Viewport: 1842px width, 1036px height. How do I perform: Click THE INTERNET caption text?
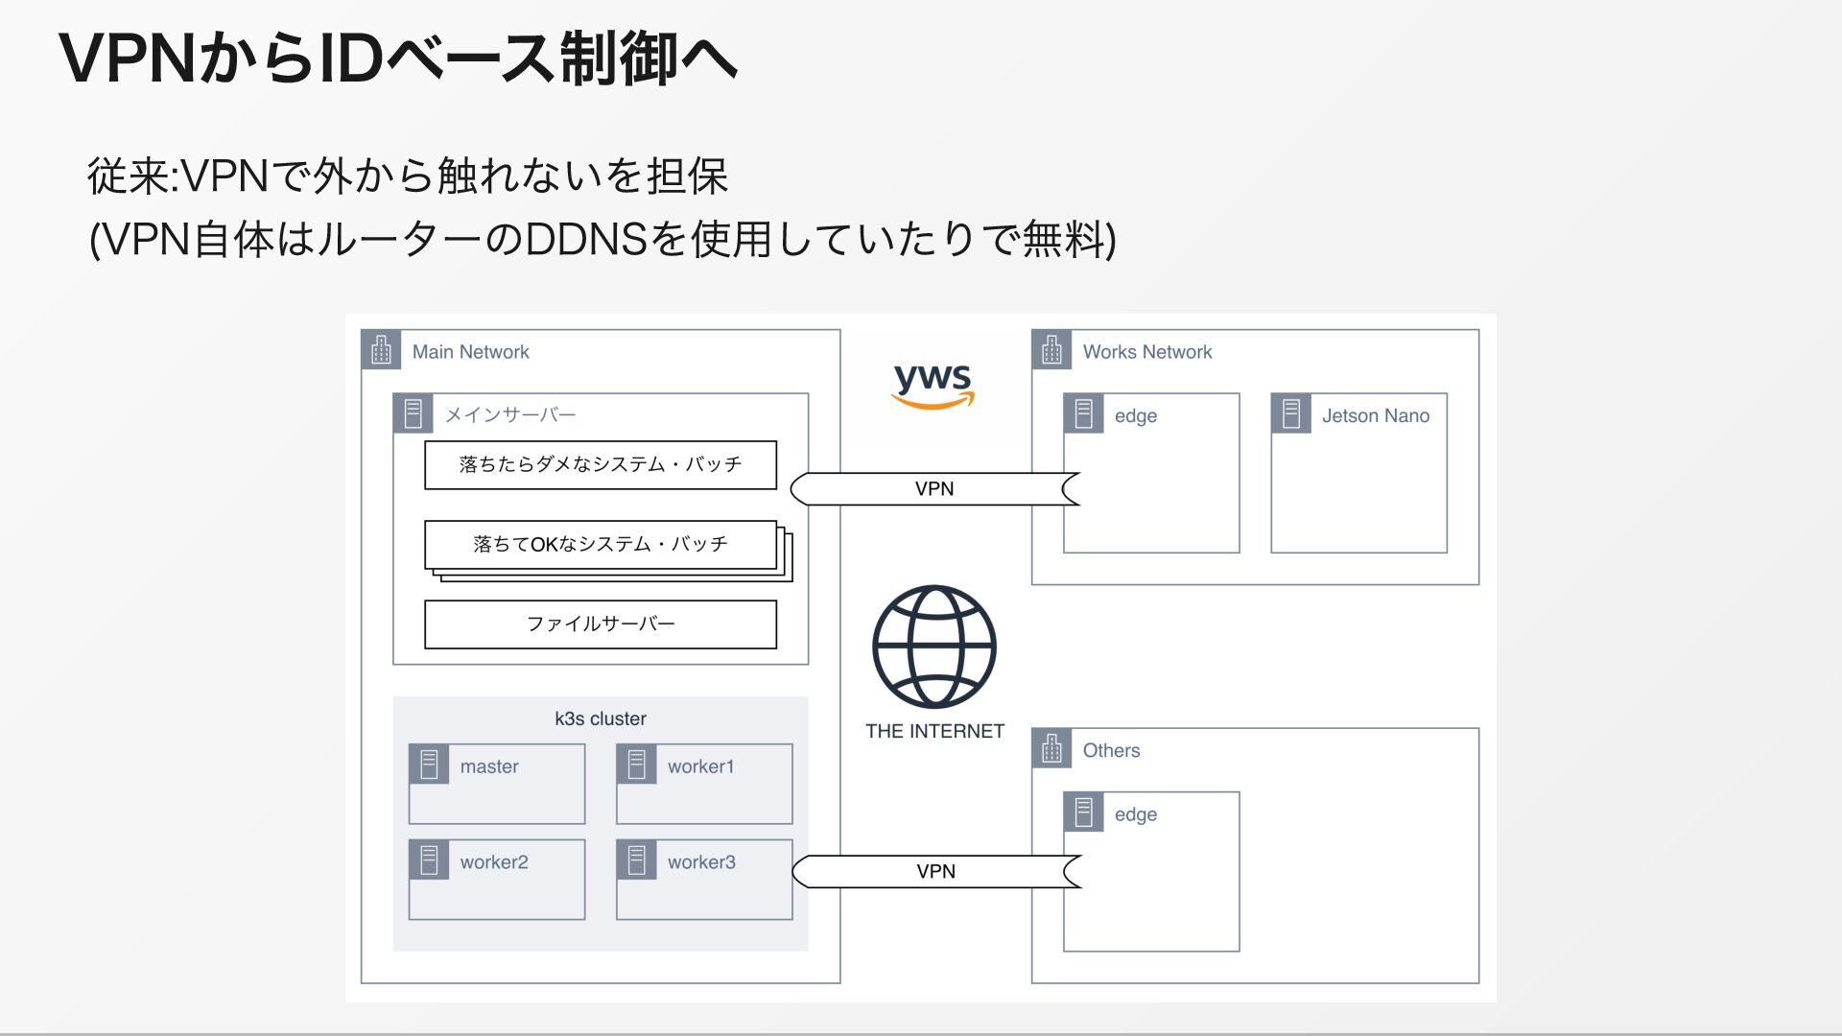point(934,731)
